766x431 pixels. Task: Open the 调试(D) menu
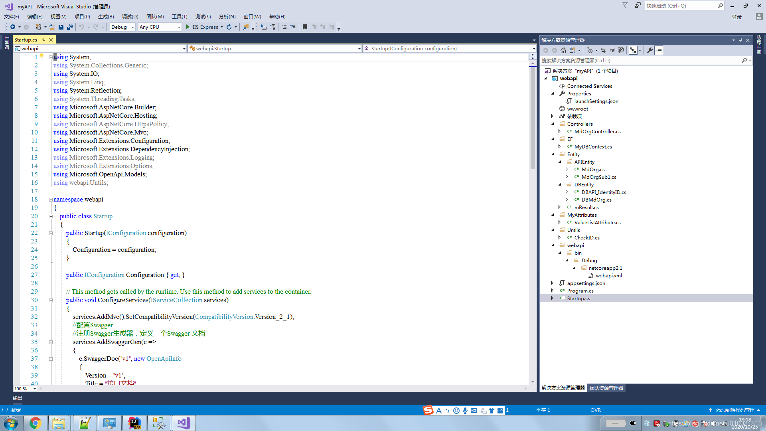130,16
